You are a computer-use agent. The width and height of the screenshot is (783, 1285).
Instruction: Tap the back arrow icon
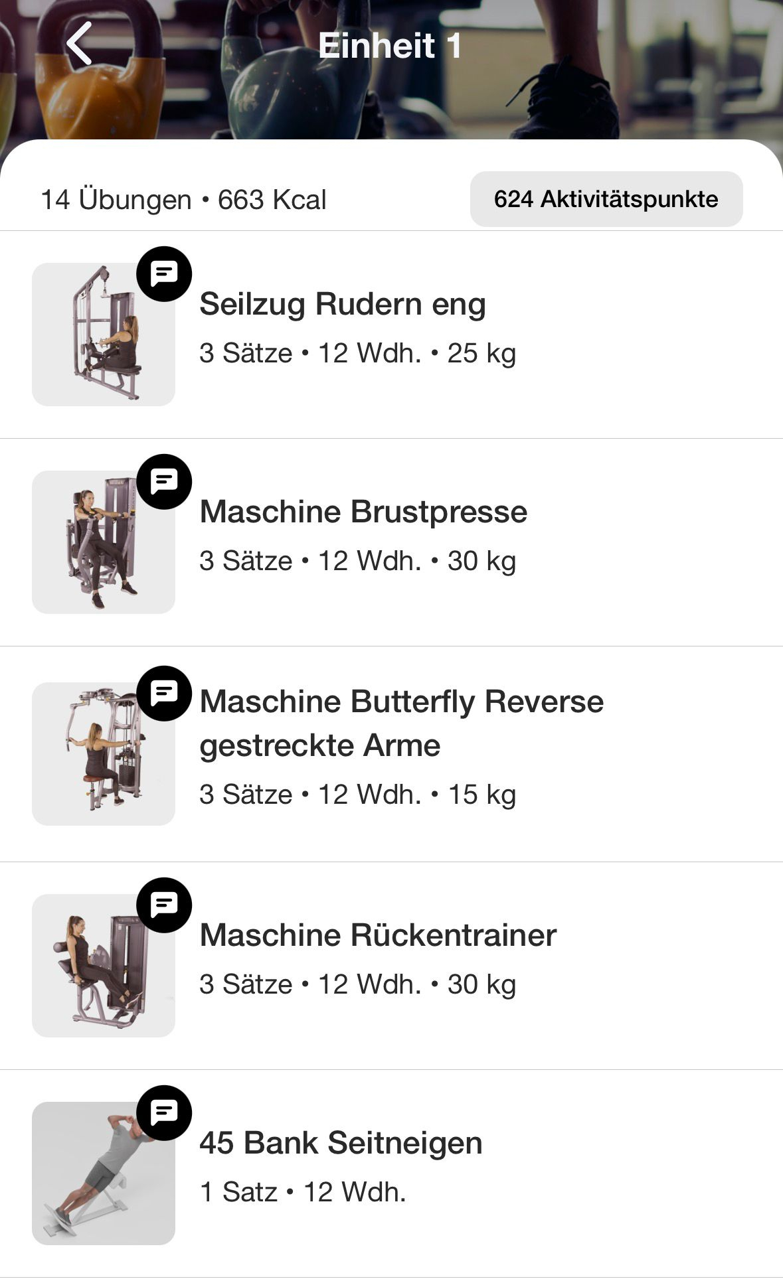click(x=80, y=44)
